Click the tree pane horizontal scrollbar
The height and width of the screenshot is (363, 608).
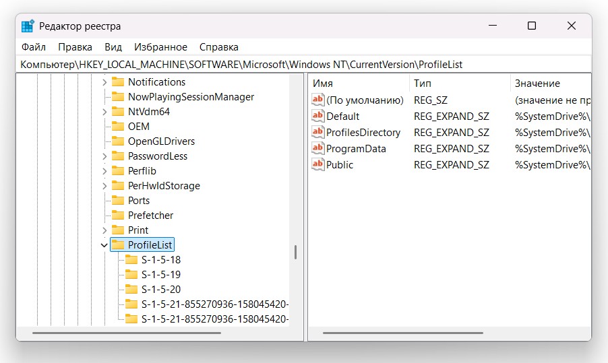point(127,333)
